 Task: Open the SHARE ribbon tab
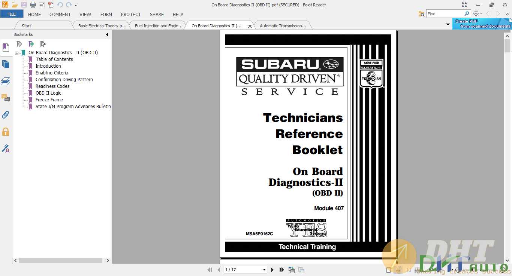157,14
